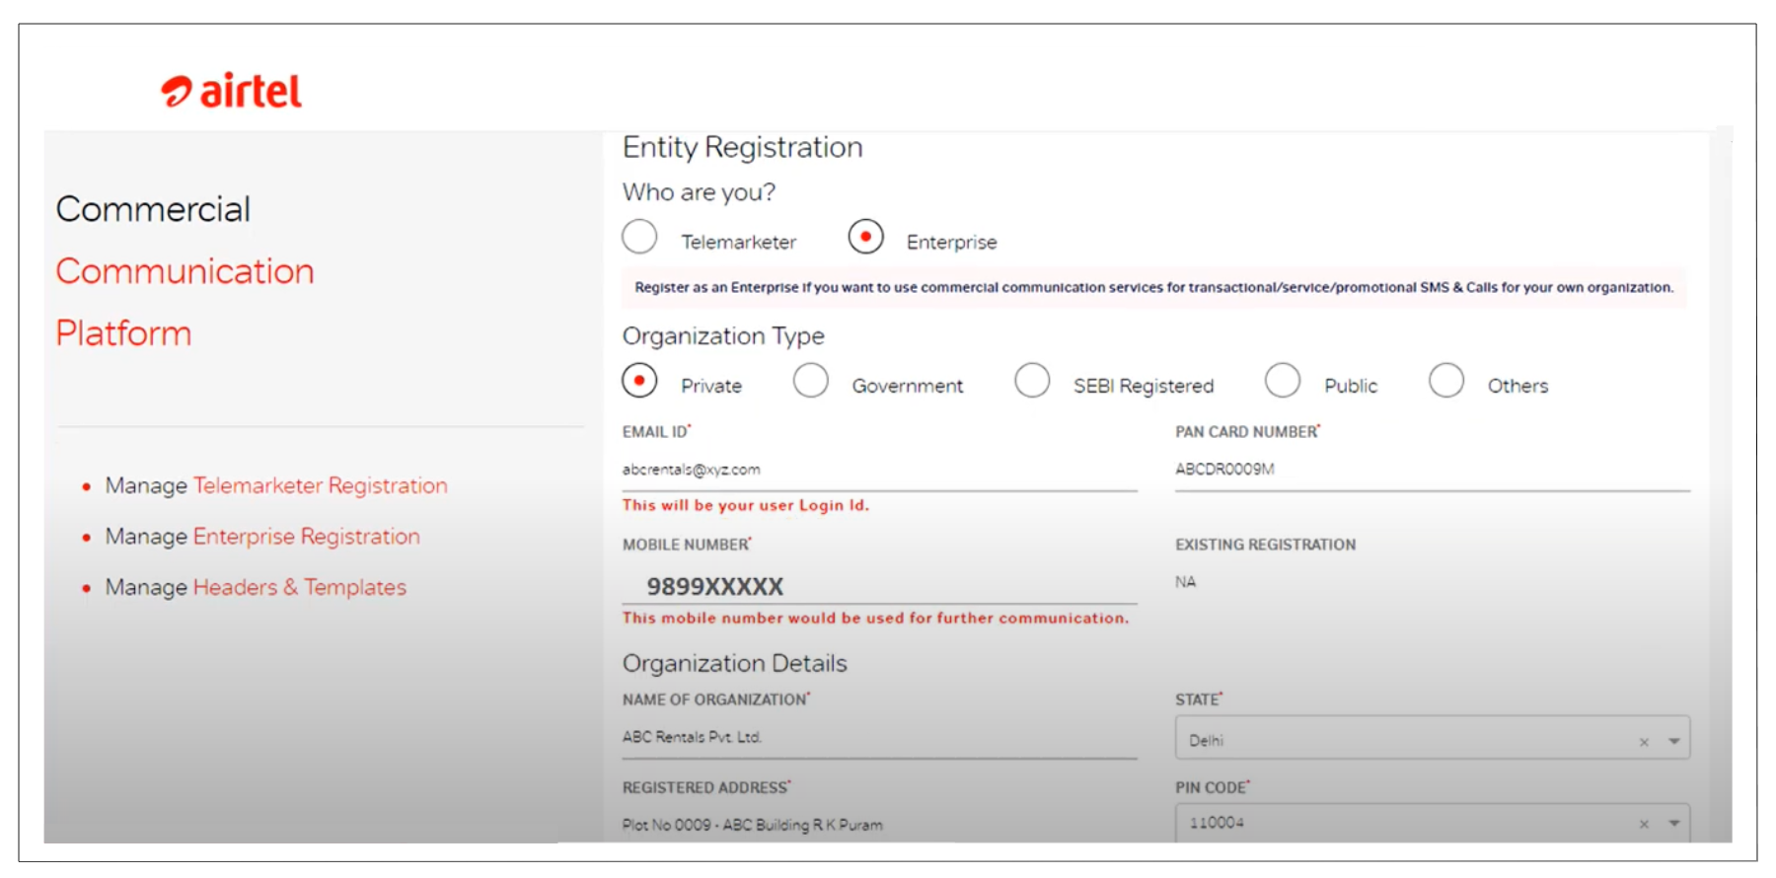
Task: Open Manage Telemarketer Registration link
Action: point(320,485)
